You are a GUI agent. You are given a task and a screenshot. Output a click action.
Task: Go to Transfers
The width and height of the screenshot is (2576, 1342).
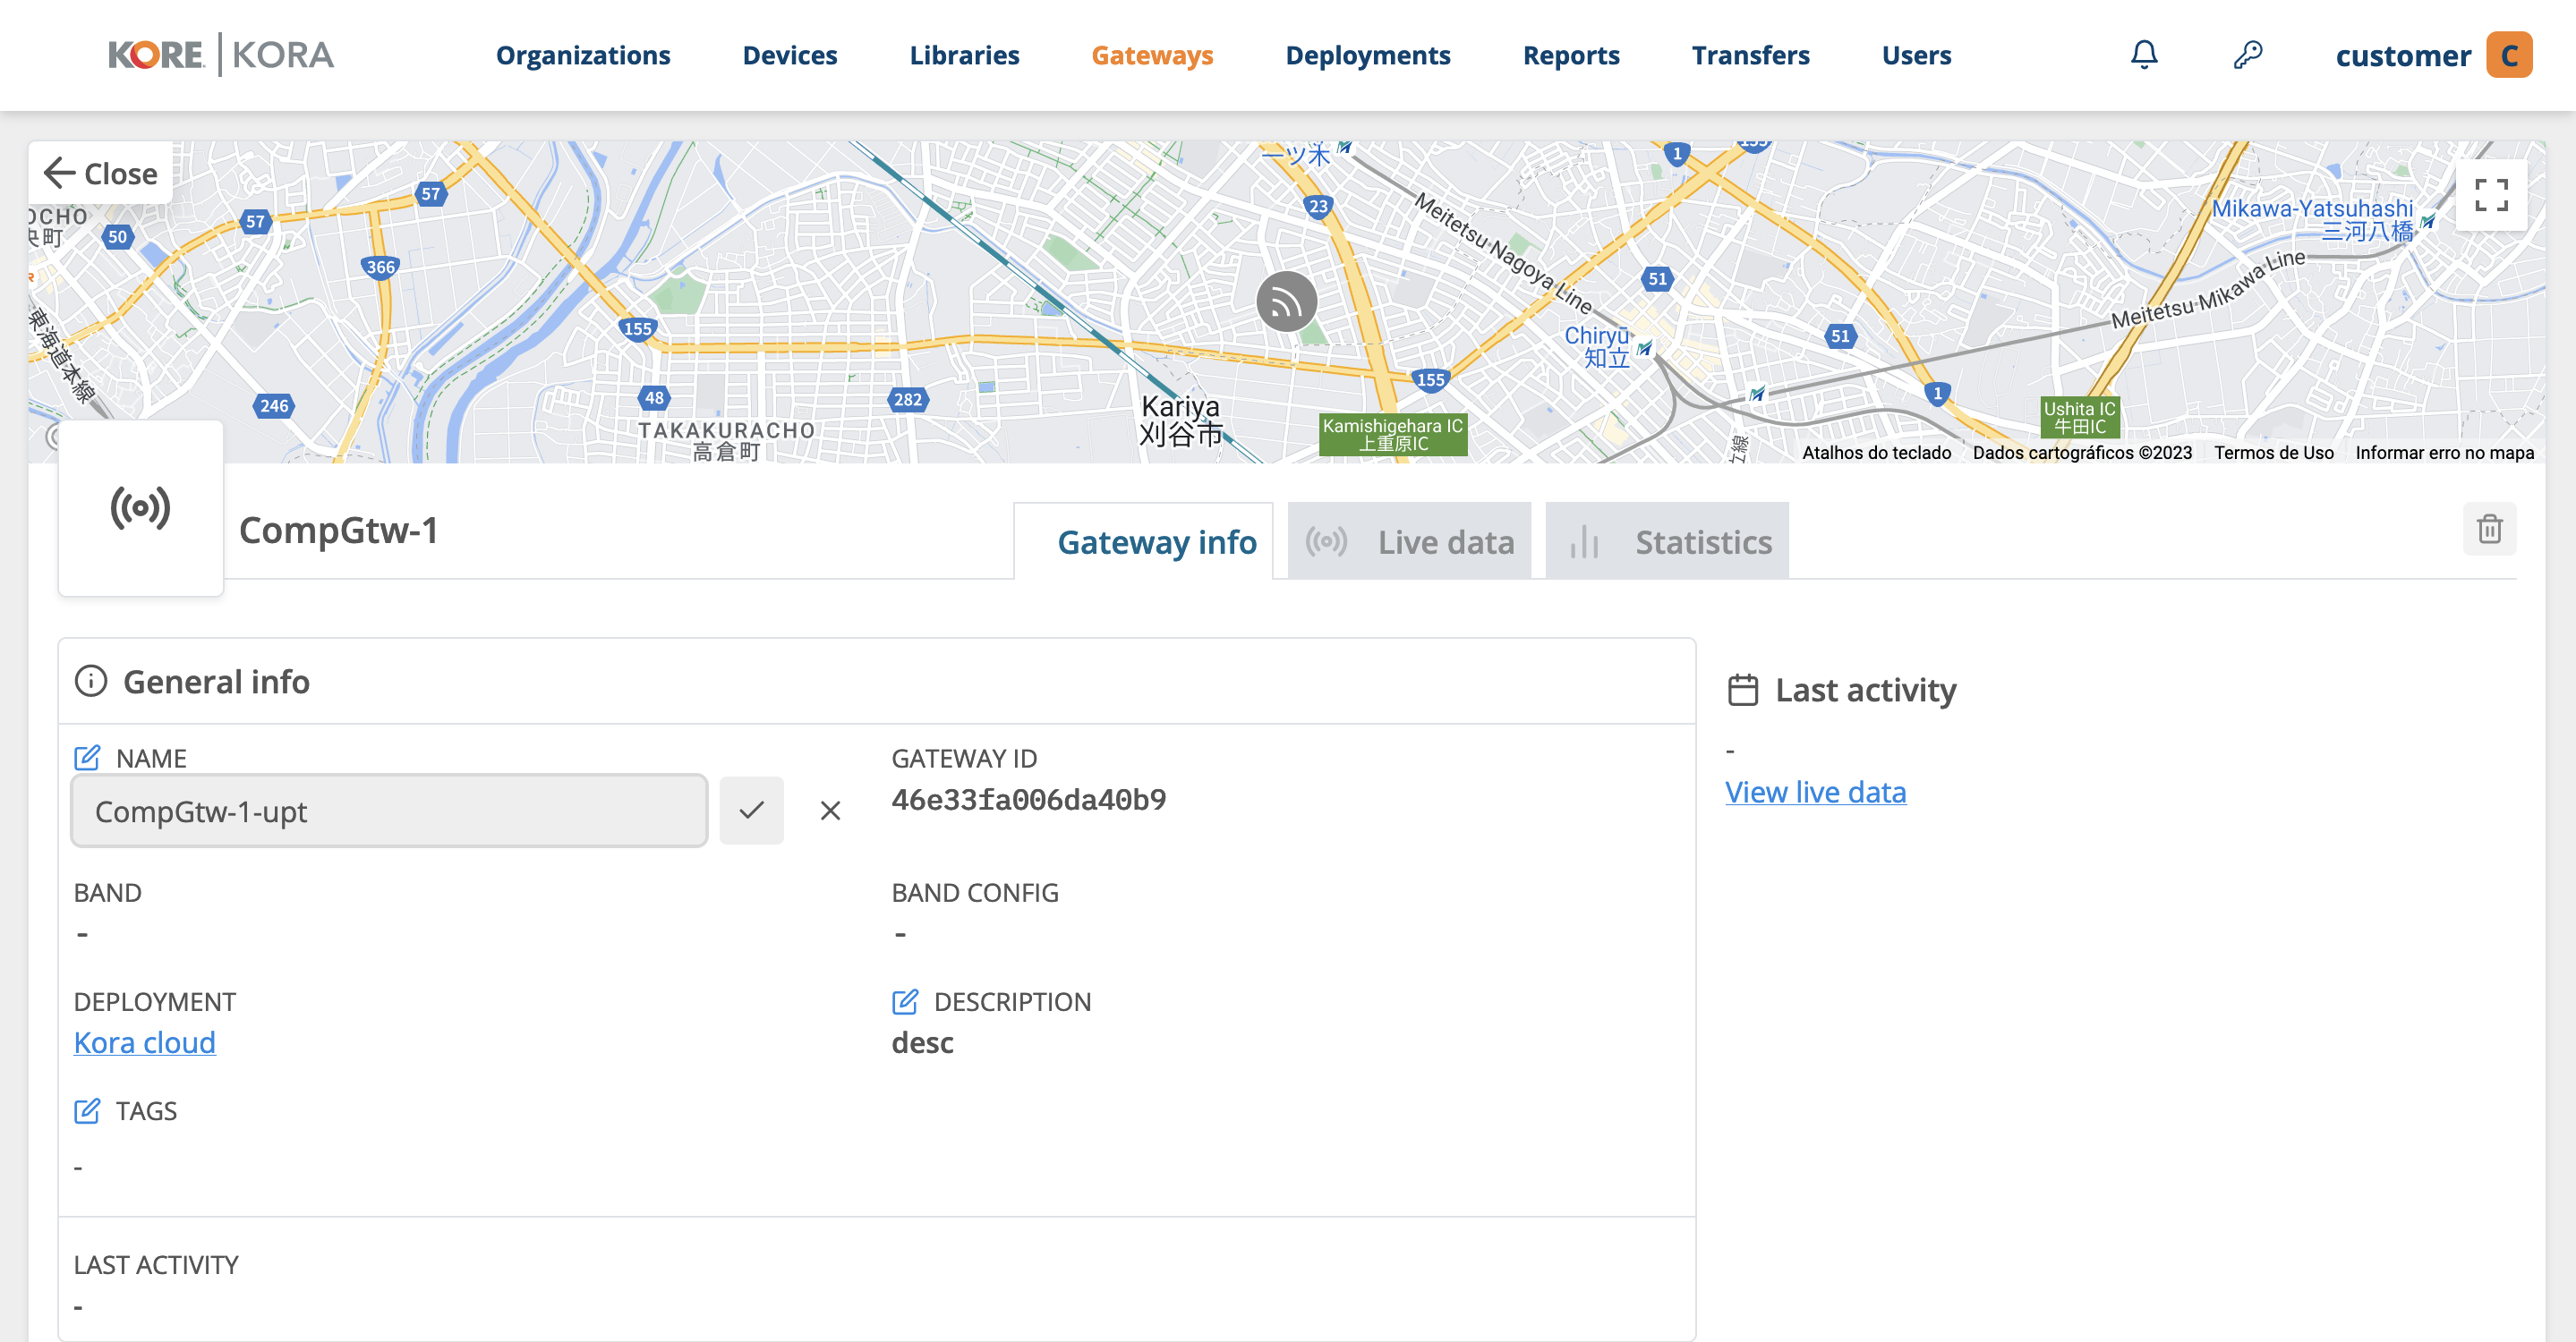pyautogui.click(x=1750, y=55)
